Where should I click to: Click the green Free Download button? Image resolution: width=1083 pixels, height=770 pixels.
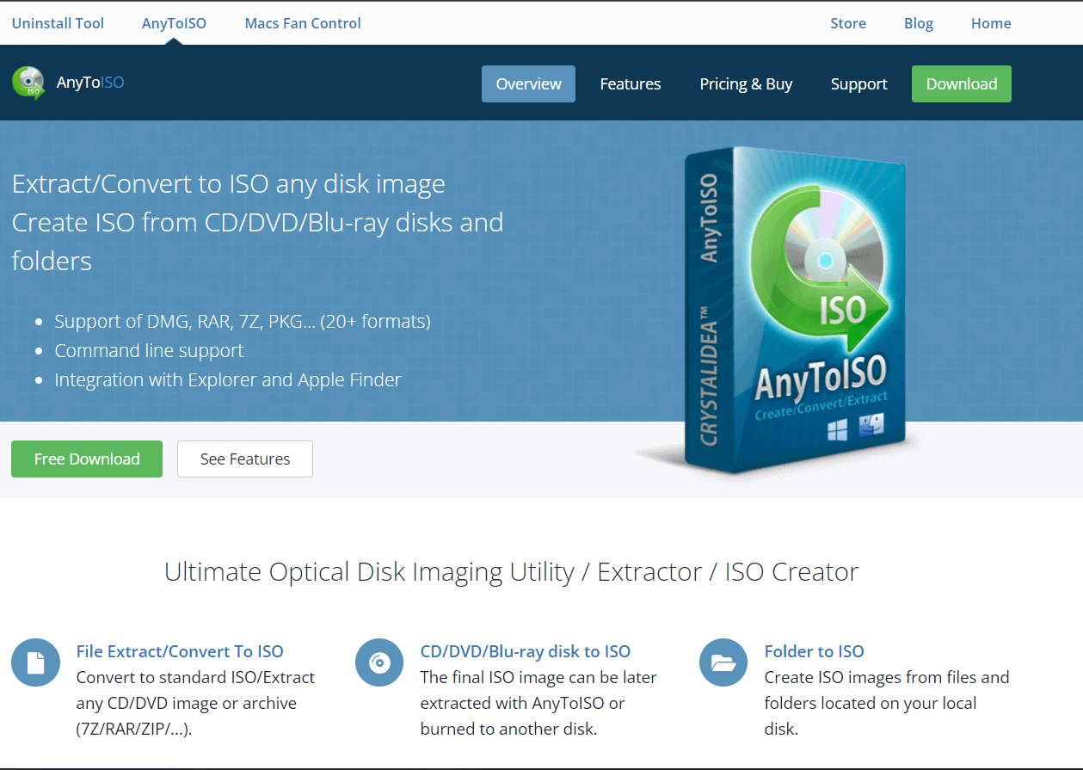point(87,459)
